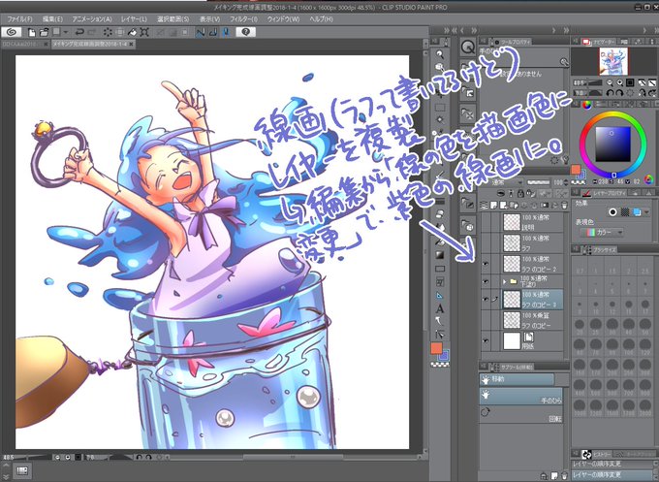Click the 移動 sub tool group button
The image size is (659, 482).
[x=517, y=379]
